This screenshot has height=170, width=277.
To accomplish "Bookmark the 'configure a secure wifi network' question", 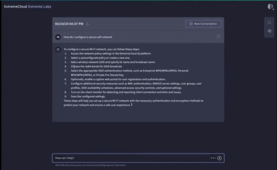I will pyautogui.click(x=218, y=36).
